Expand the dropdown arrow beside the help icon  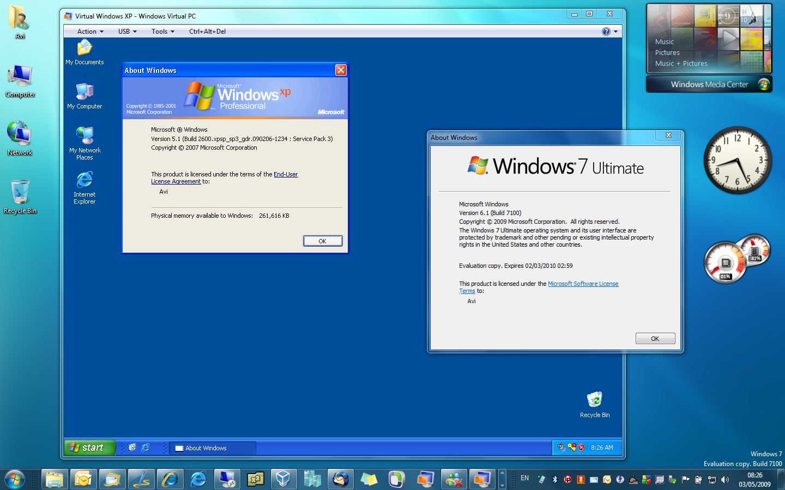pos(616,32)
